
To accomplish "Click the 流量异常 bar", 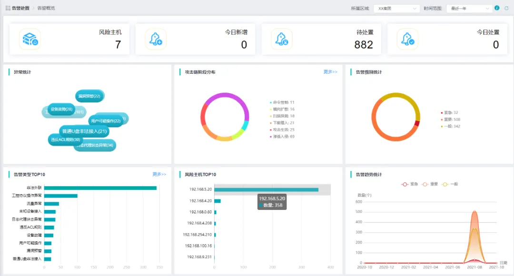I will pos(51,204).
